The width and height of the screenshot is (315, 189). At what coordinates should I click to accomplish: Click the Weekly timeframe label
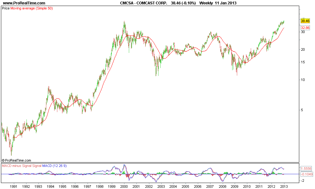point(206,3)
